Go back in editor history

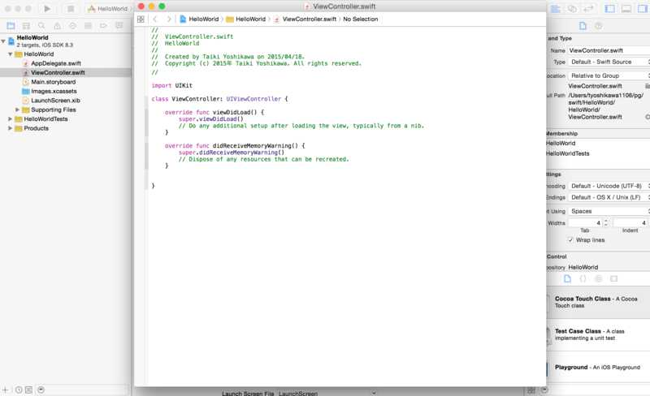pyautogui.click(x=155, y=19)
